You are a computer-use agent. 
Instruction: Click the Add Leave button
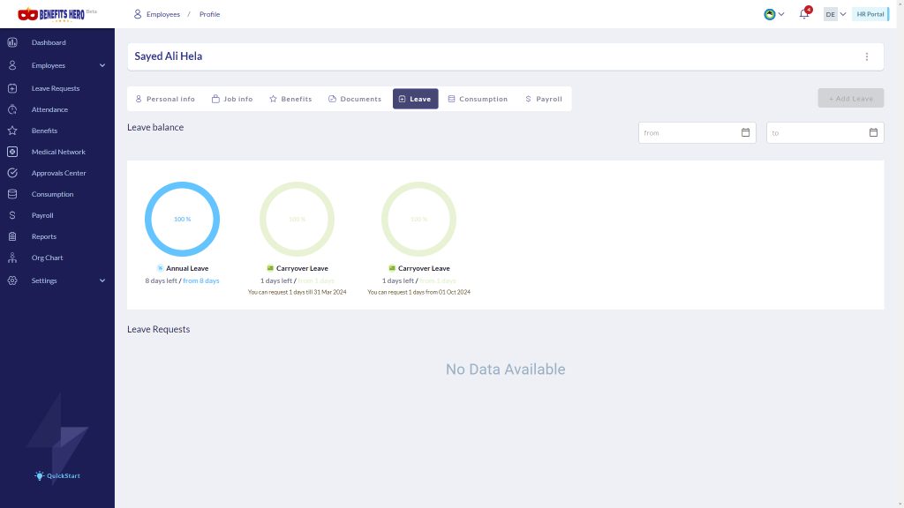tap(850, 99)
